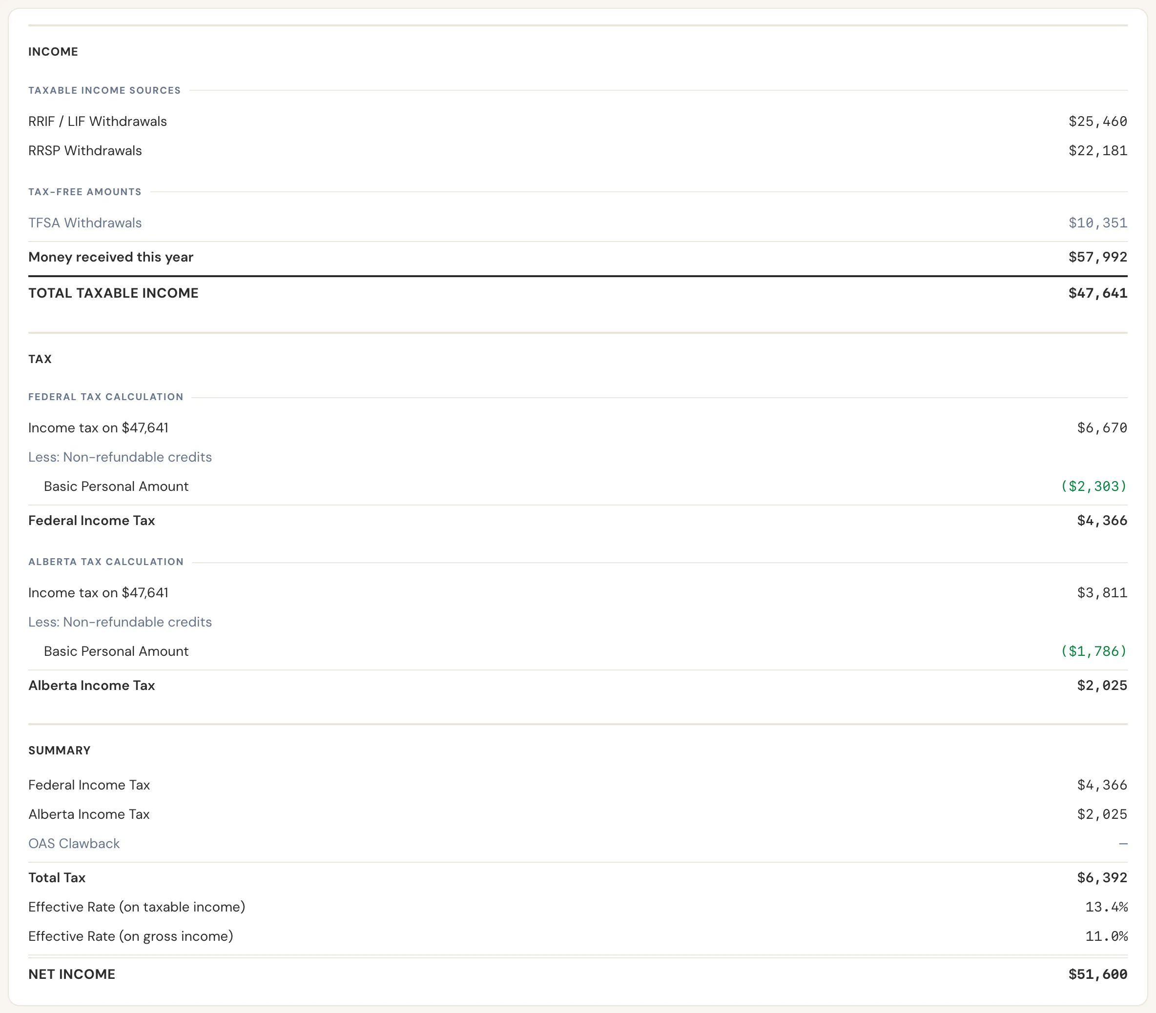Click the OAS Clawback label
The image size is (1156, 1013).
point(74,843)
